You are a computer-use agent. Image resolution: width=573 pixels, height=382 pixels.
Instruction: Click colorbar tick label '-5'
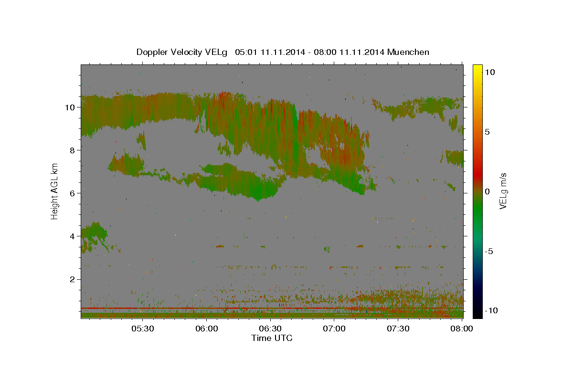488,251
